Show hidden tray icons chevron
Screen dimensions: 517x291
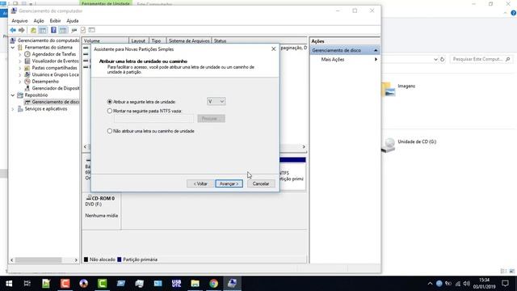pos(430,284)
